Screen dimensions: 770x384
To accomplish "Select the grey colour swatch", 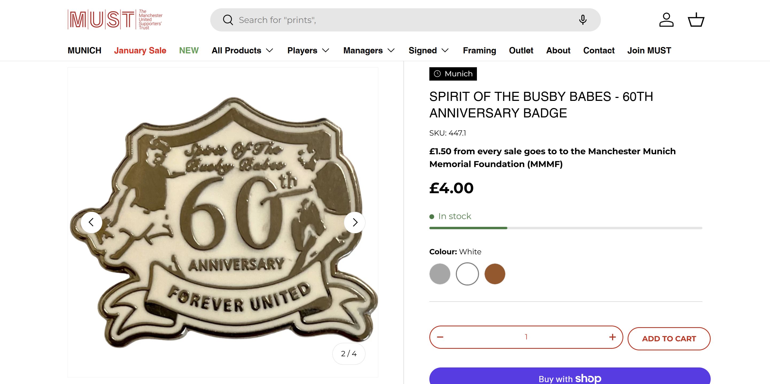I will (440, 274).
